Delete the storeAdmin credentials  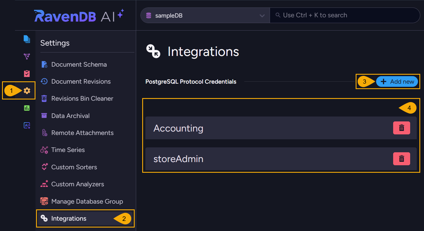click(x=402, y=159)
